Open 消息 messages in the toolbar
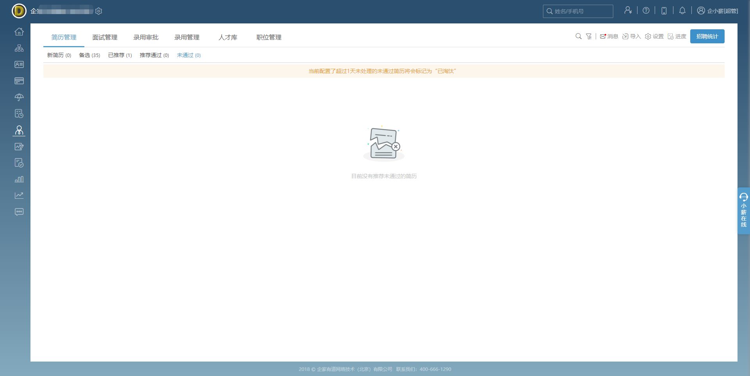 click(x=609, y=36)
